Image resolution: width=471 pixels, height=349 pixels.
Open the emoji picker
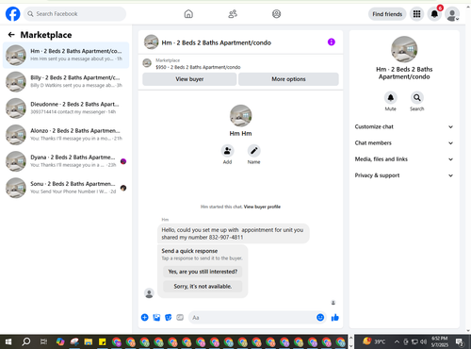click(320, 318)
